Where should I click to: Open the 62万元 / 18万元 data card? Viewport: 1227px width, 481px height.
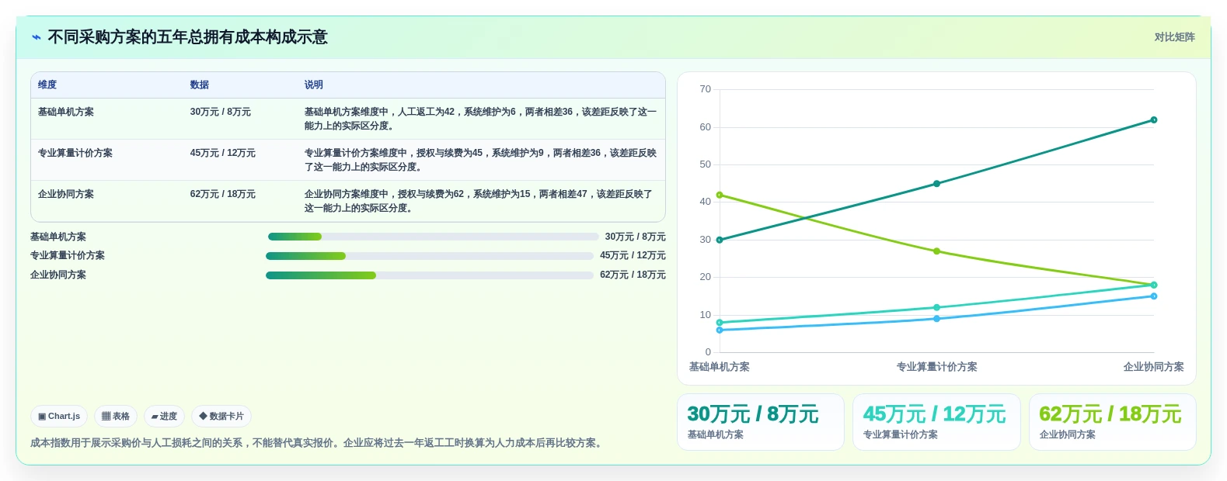point(1113,422)
